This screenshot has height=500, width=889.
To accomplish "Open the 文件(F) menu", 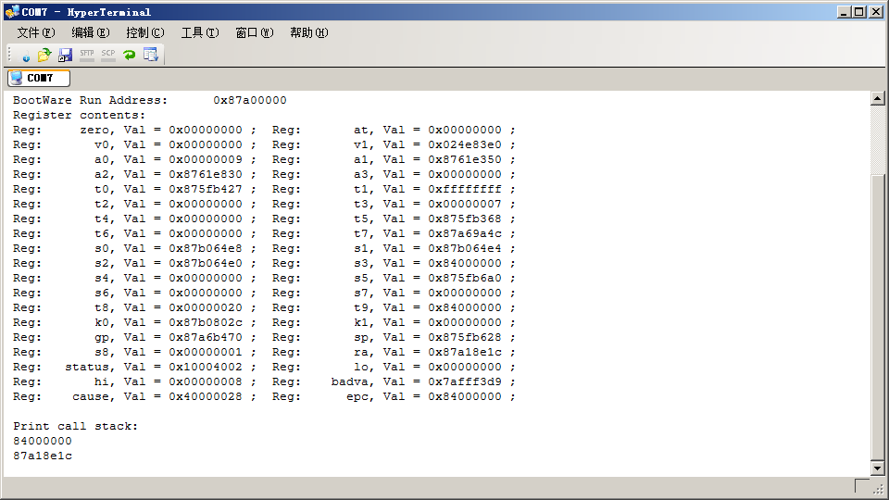I will (x=36, y=33).
